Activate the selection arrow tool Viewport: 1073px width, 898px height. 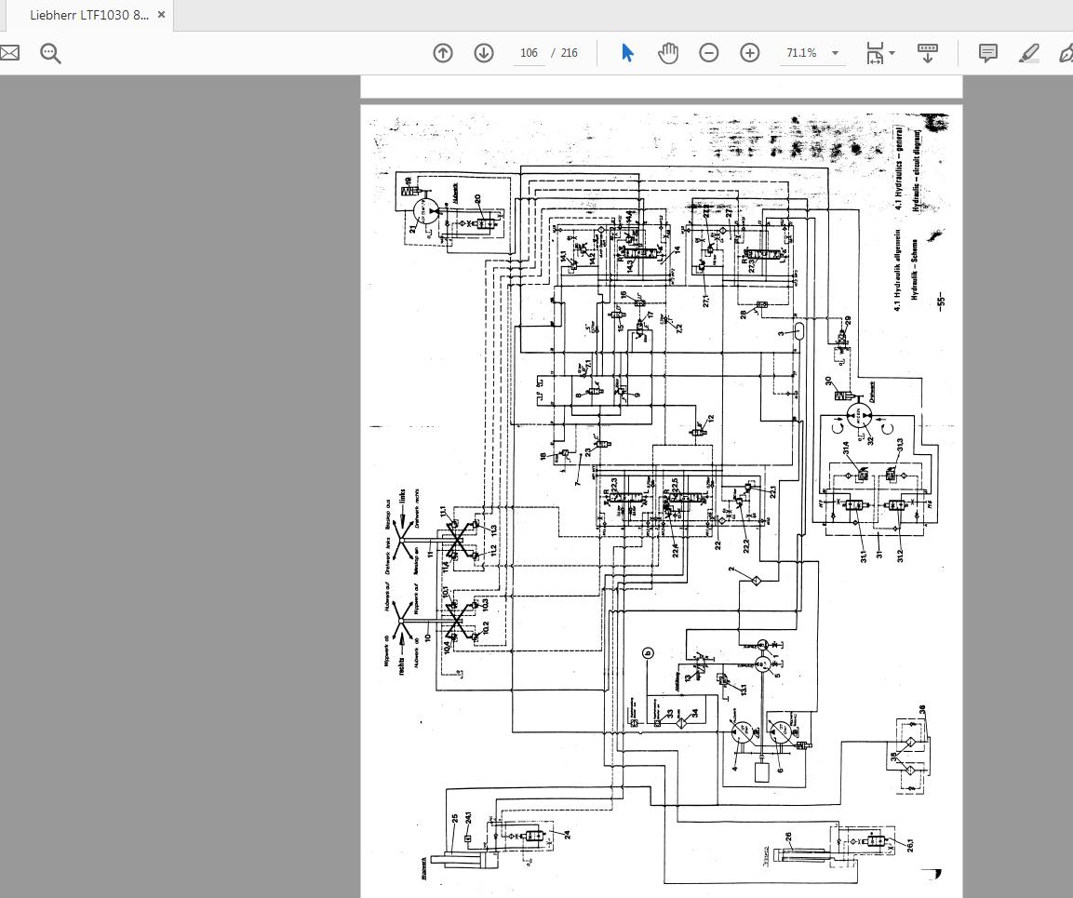[x=627, y=53]
